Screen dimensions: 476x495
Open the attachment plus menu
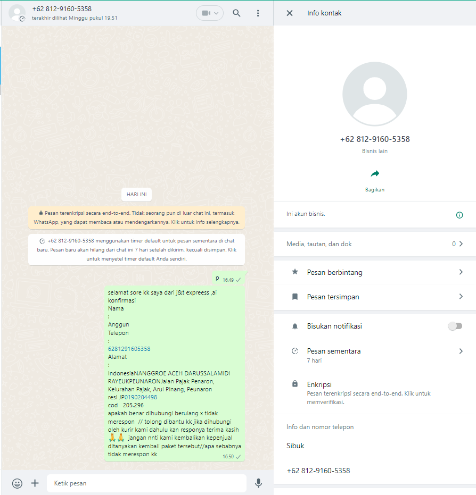35,483
